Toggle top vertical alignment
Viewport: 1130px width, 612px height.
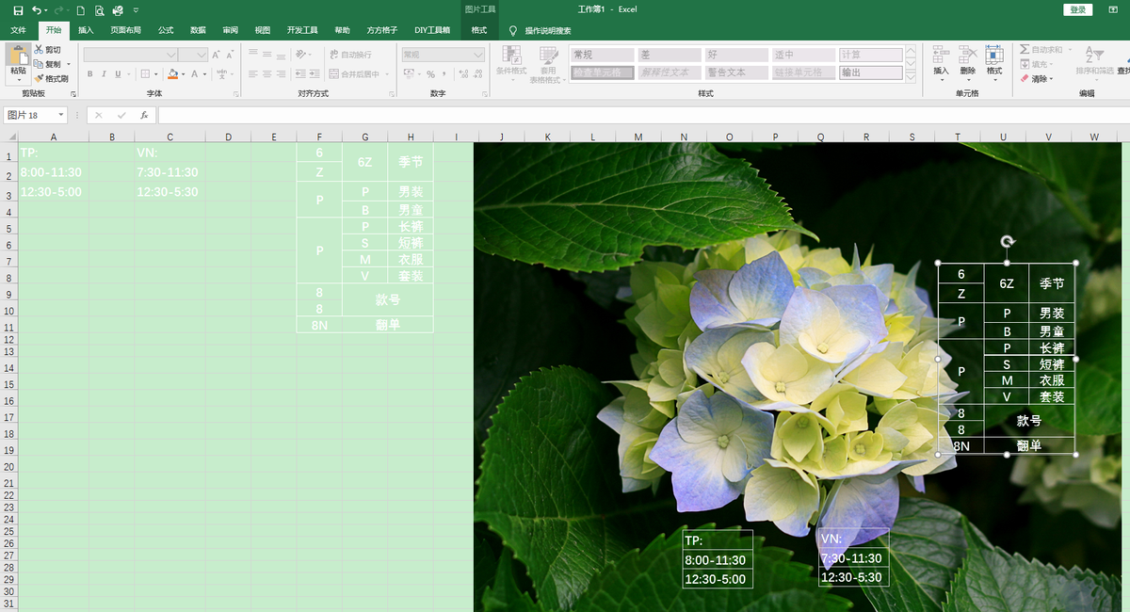[253, 55]
